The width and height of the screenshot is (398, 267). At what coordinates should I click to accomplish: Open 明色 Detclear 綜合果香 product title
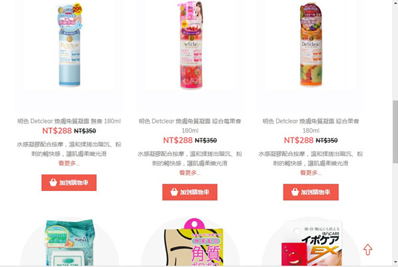tap(311, 126)
